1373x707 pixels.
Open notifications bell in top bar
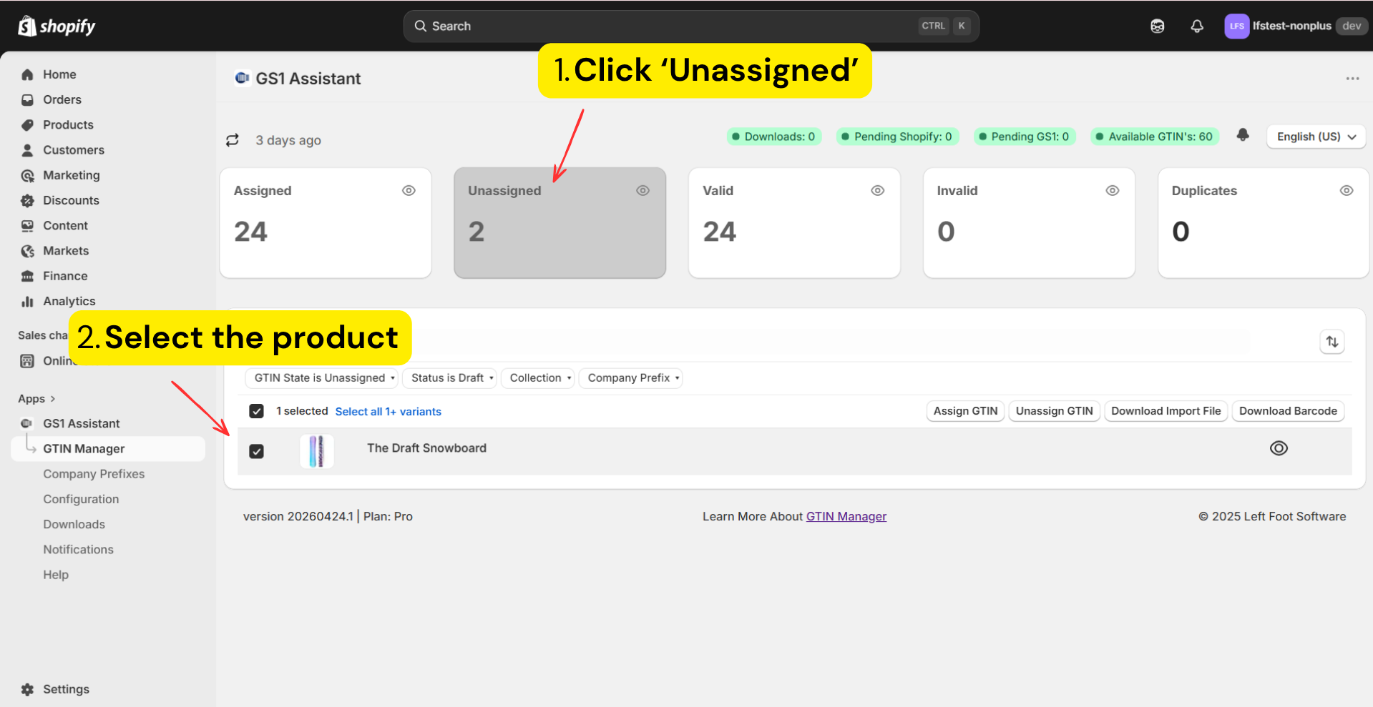(x=1197, y=26)
